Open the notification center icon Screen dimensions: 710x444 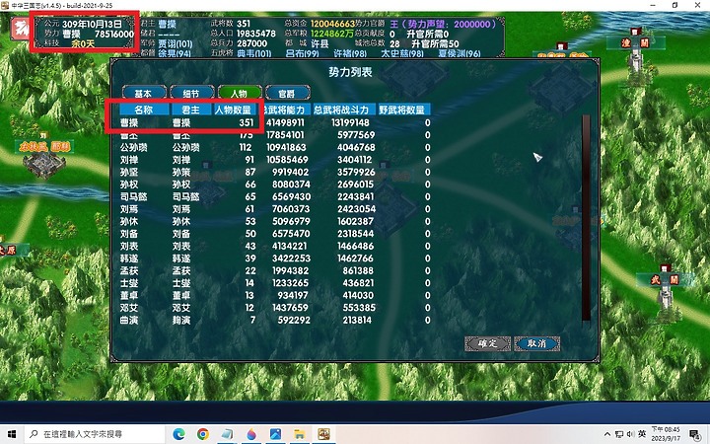[696, 434]
